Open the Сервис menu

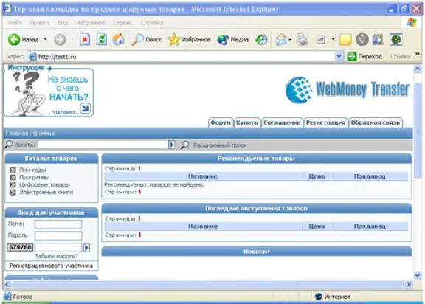pos(122,23)
